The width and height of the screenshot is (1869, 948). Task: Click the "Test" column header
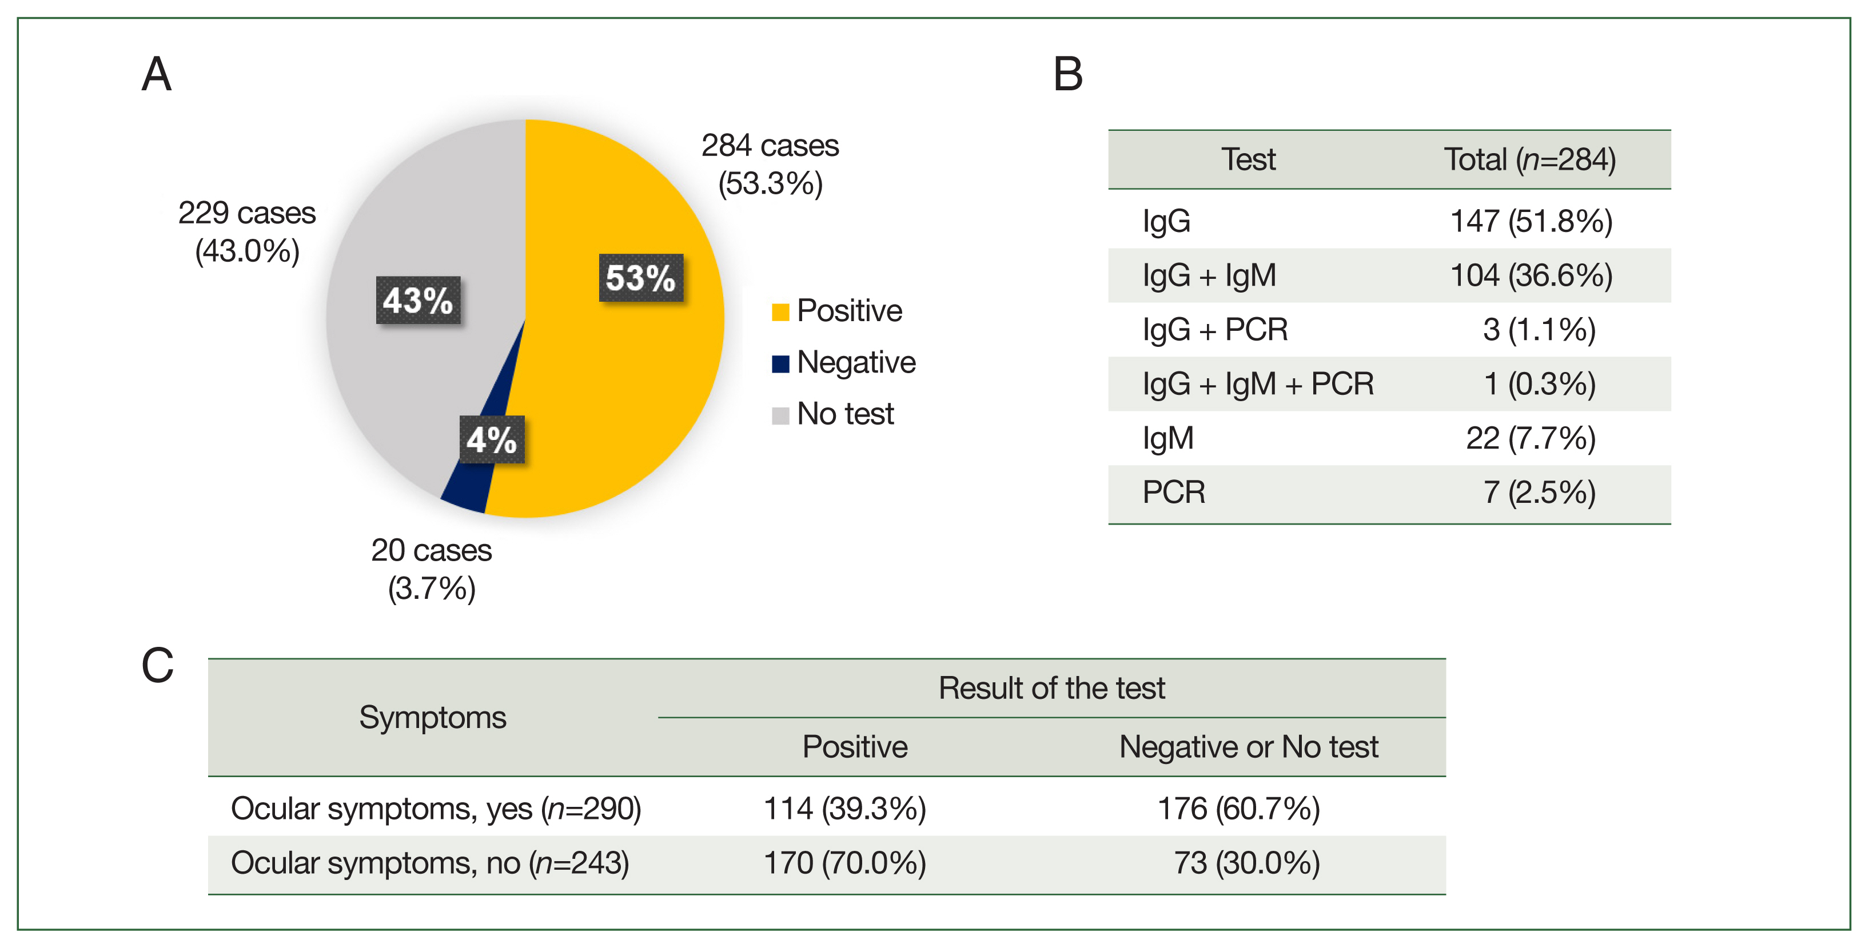[1248, 159]
